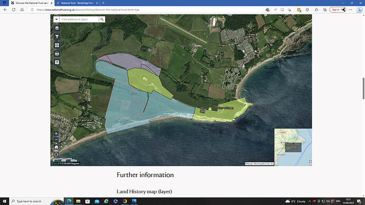Focus the Find address or place field

(x=79, y=20)
